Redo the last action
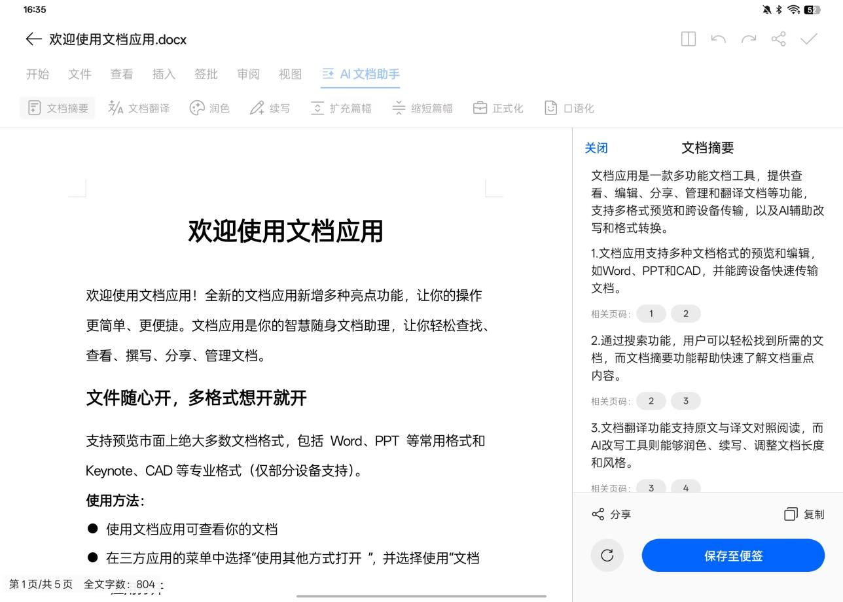843x602 pixels. click(x=749, y=39)
